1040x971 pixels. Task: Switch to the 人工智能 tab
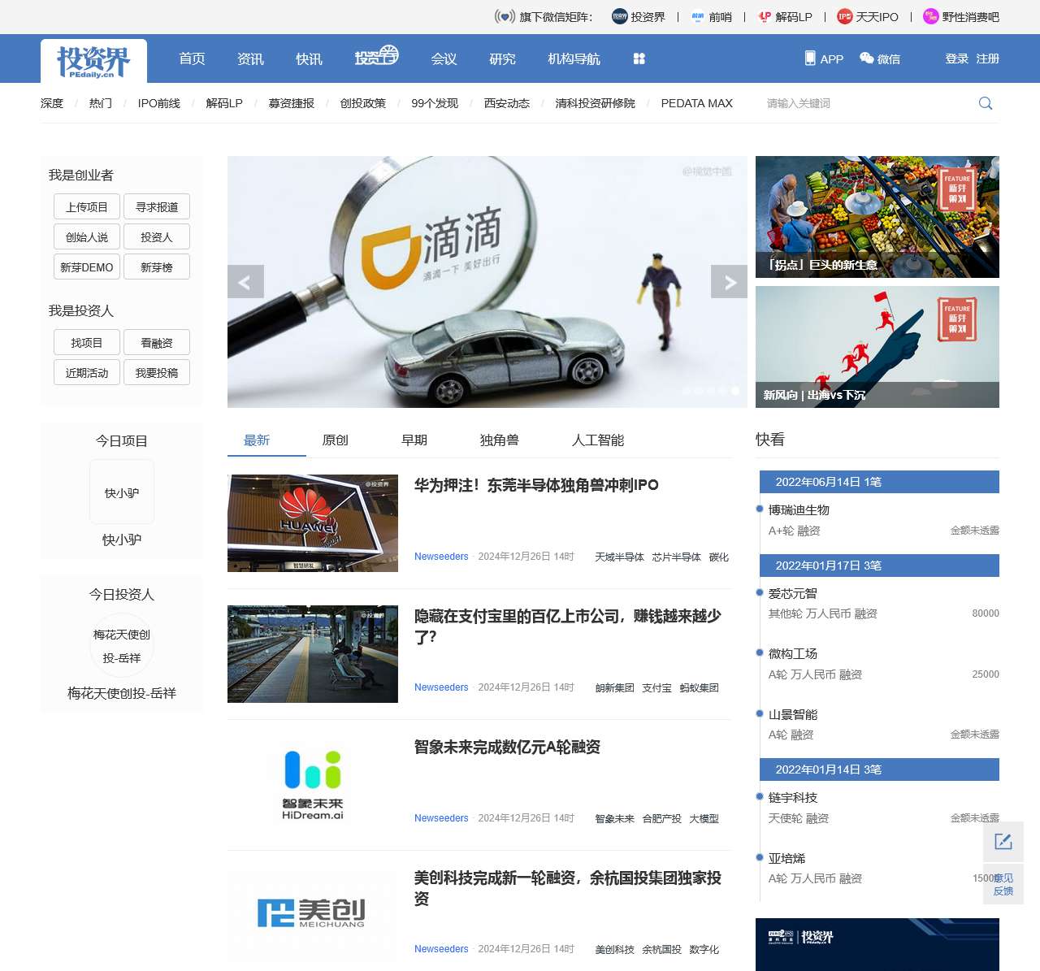(x=598, y=440)
